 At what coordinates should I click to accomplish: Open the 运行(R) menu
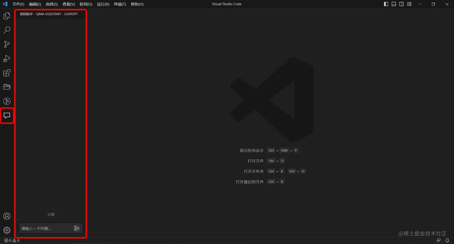(103, 4)
